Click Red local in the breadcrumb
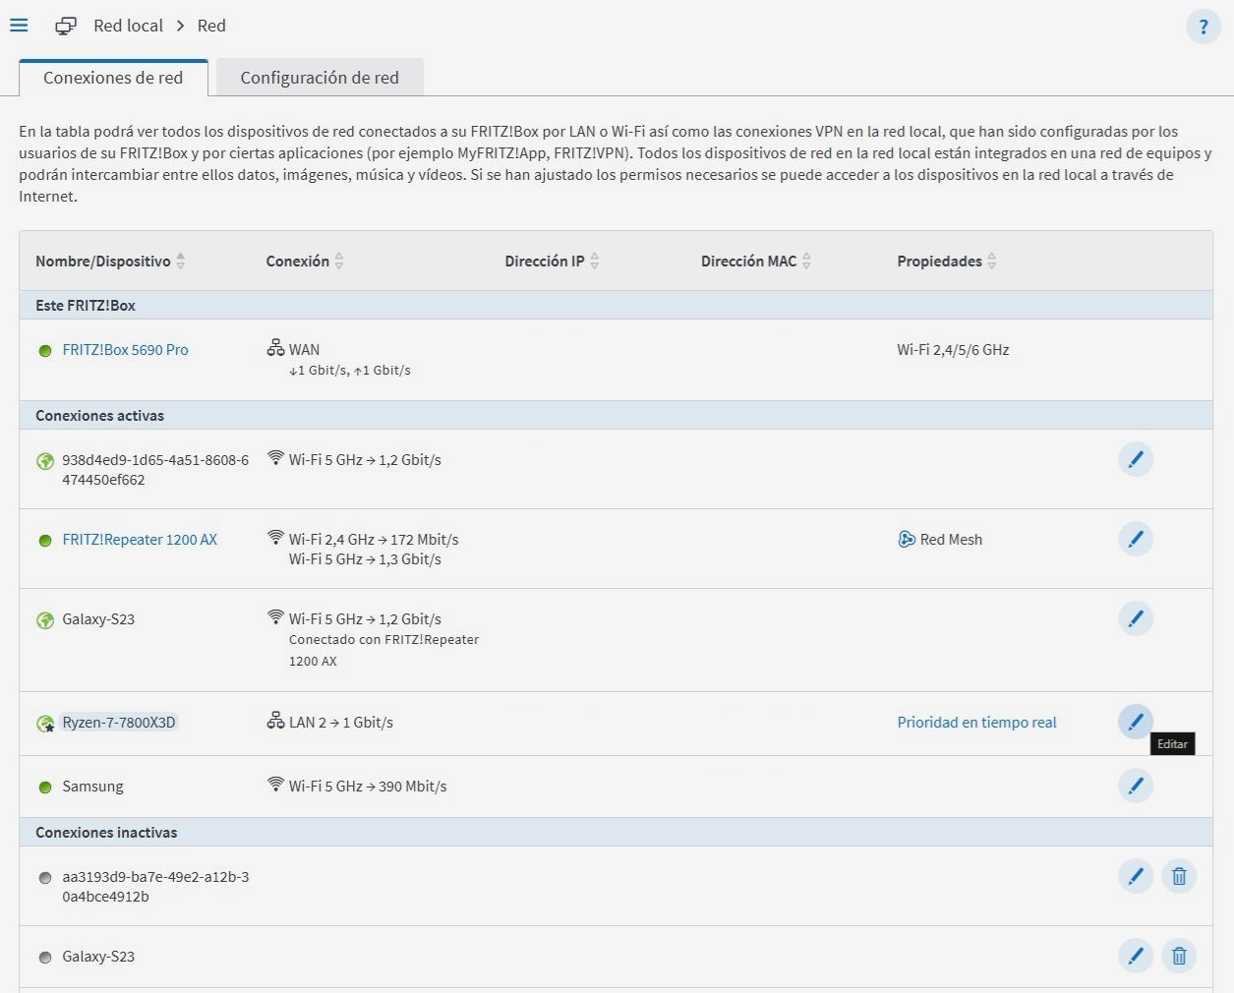Image resolution: width=1234 pixels, height=993 pixels. point(128,26)
